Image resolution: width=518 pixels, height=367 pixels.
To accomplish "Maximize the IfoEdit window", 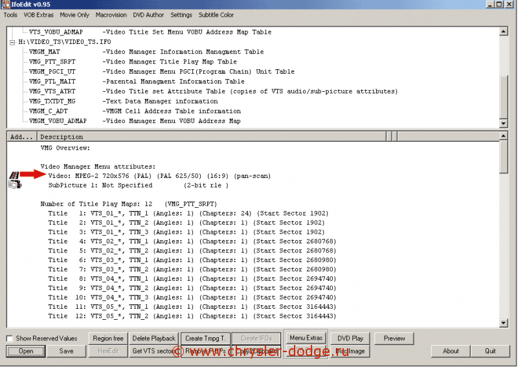I will tap(499, 5).
